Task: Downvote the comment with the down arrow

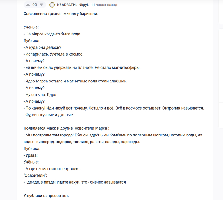Action: [x=41, y=5]
